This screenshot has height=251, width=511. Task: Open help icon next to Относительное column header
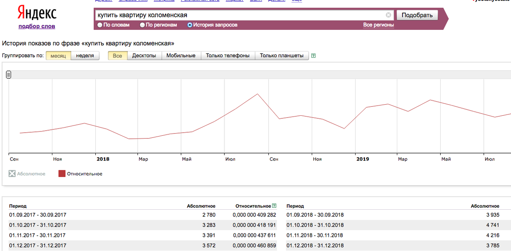point(274,206)
